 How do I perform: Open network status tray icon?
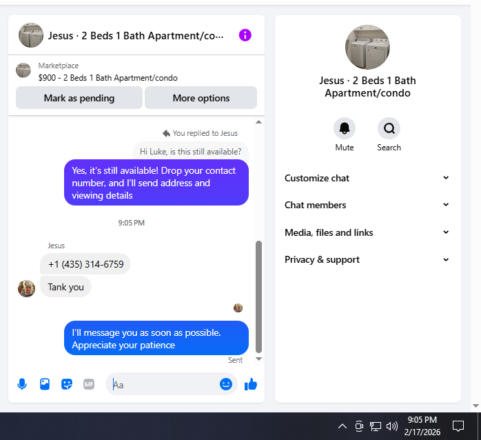[376, 426]
